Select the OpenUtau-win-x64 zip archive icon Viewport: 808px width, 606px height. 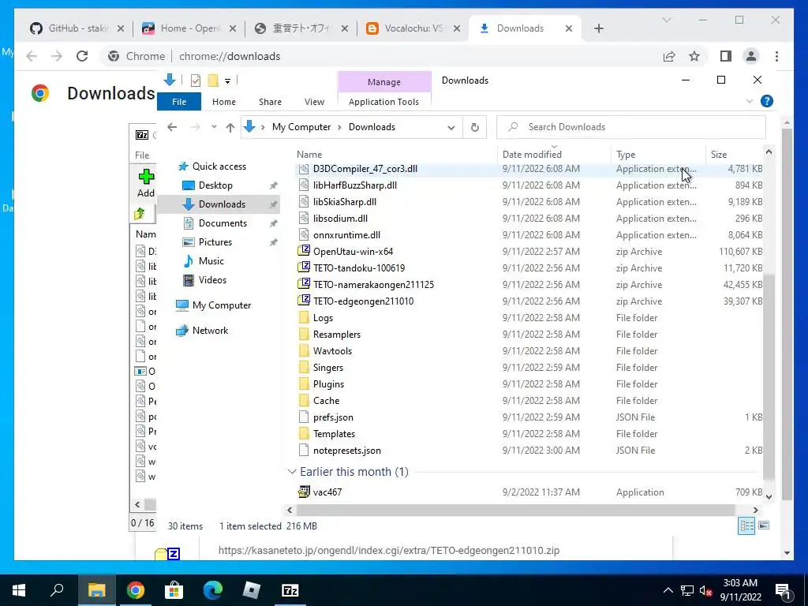coord(304,252)
